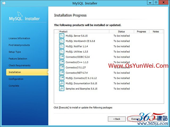Click MySQL Workbench's To be installed status
170x127 pixels.
(122, 41)
